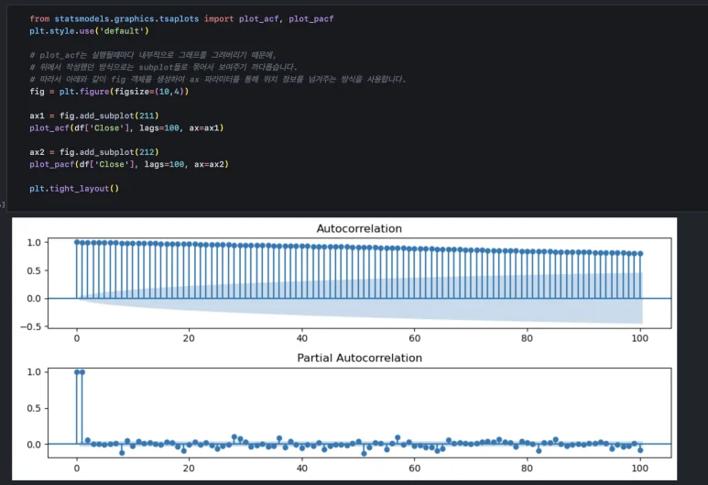Image resolution: width=708 pixels, height=485 pixels.
Task: Click x-axis tick 100 under Partial Autocorrelation plot
Action: (x=639, y=468)
